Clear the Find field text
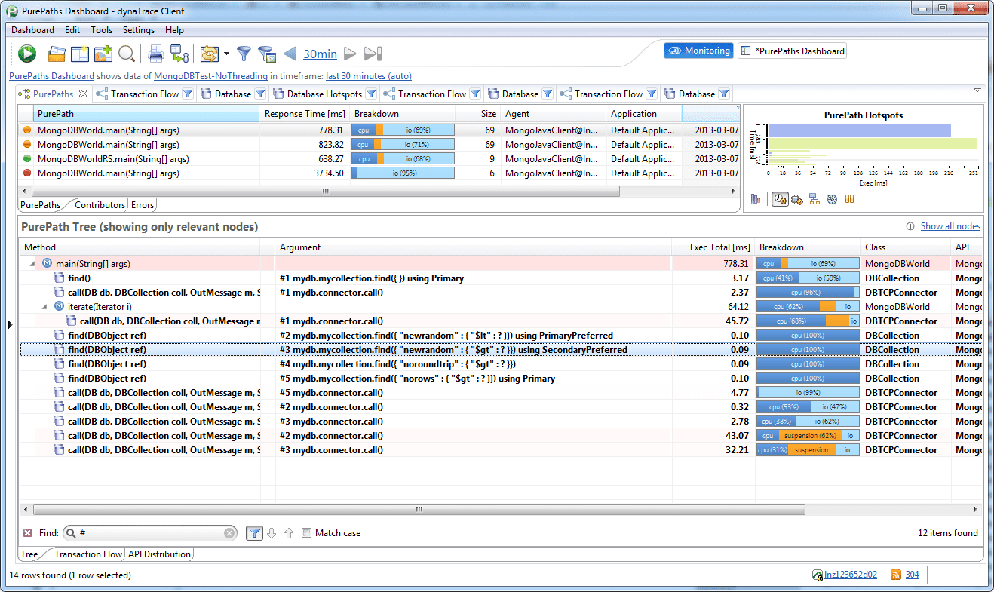 tap(230, 533)
